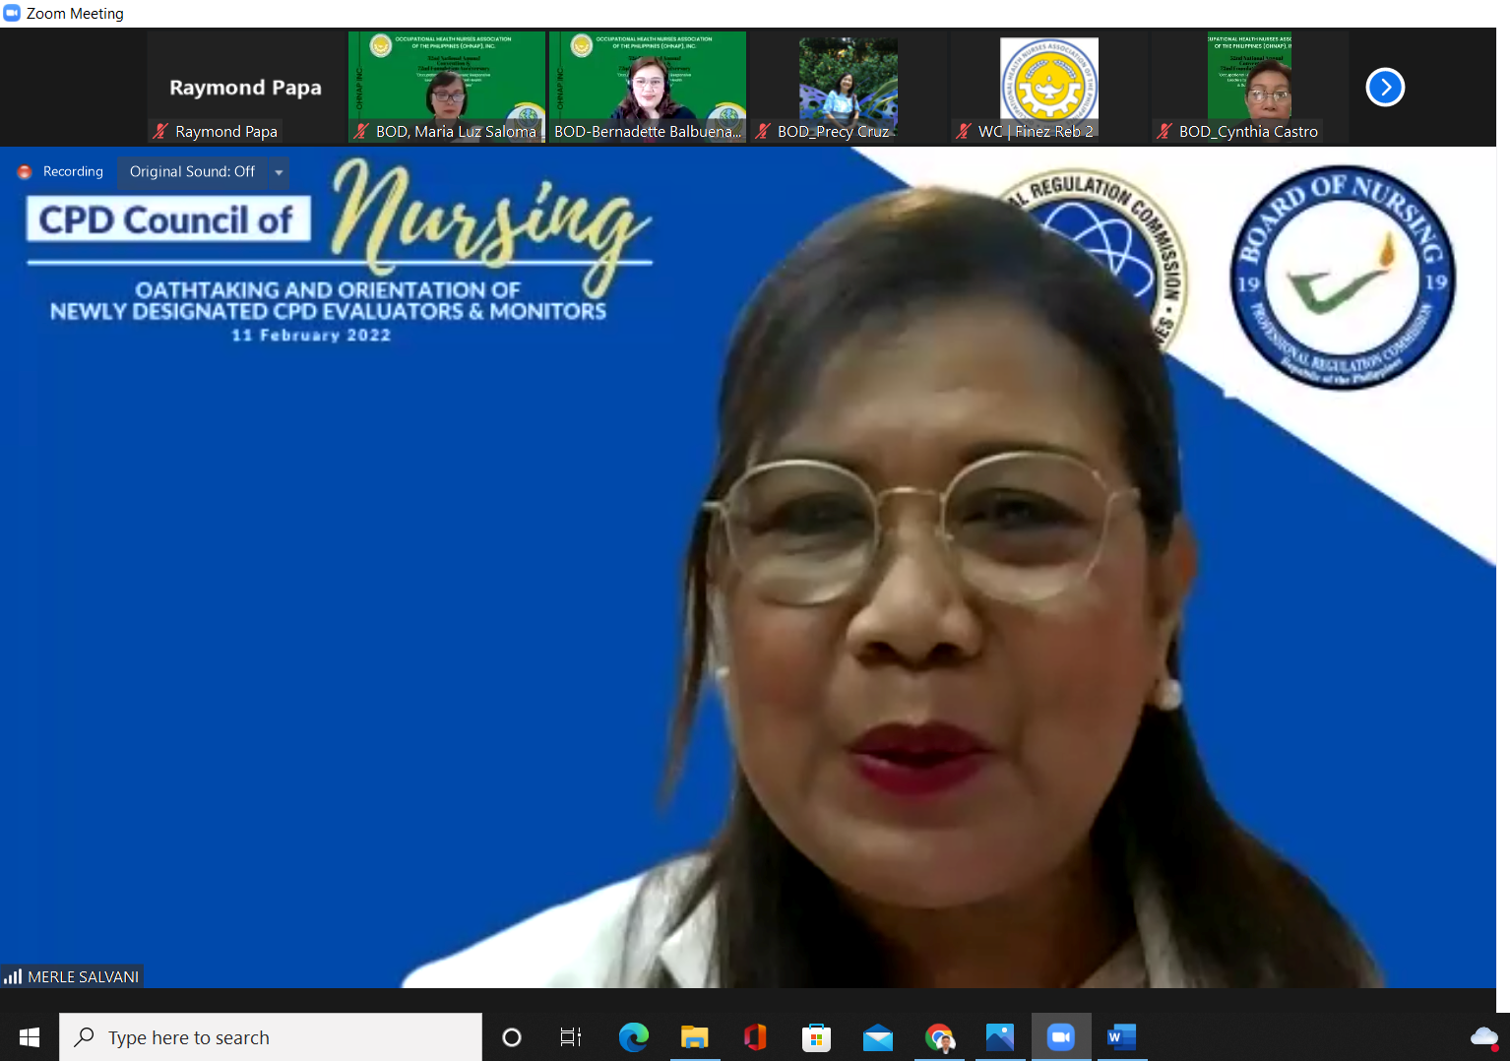Image resolution: width=1510 pixels, height=1061 pixels.
Task: Open the Photos app from the taskbar
Action: [x=1000, y=1037]
